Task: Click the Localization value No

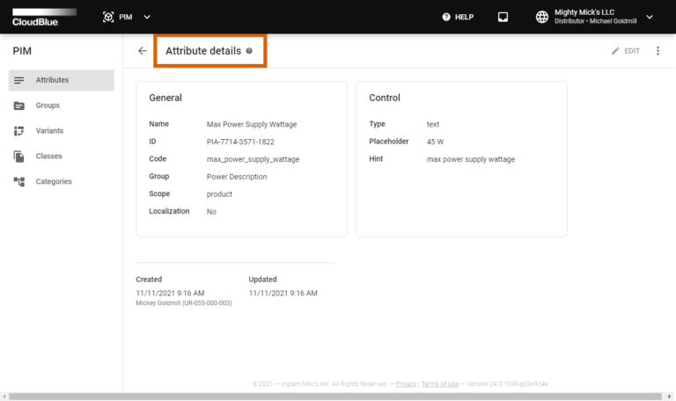Action: click(x=211, y=211)
